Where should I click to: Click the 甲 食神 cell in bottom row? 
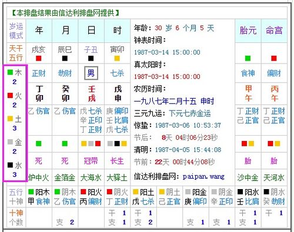(x=39, y=201)
